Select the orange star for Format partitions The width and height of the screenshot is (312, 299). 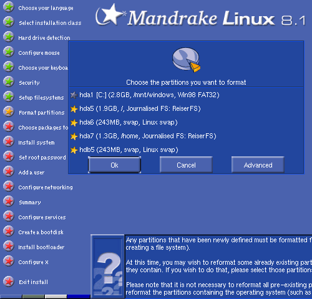9,112
